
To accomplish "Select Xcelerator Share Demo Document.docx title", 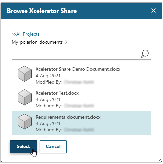I will [78, 69].
